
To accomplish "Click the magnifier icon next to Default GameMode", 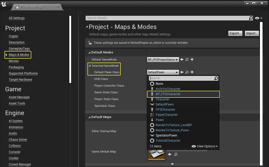I will (x=187, y=59).
